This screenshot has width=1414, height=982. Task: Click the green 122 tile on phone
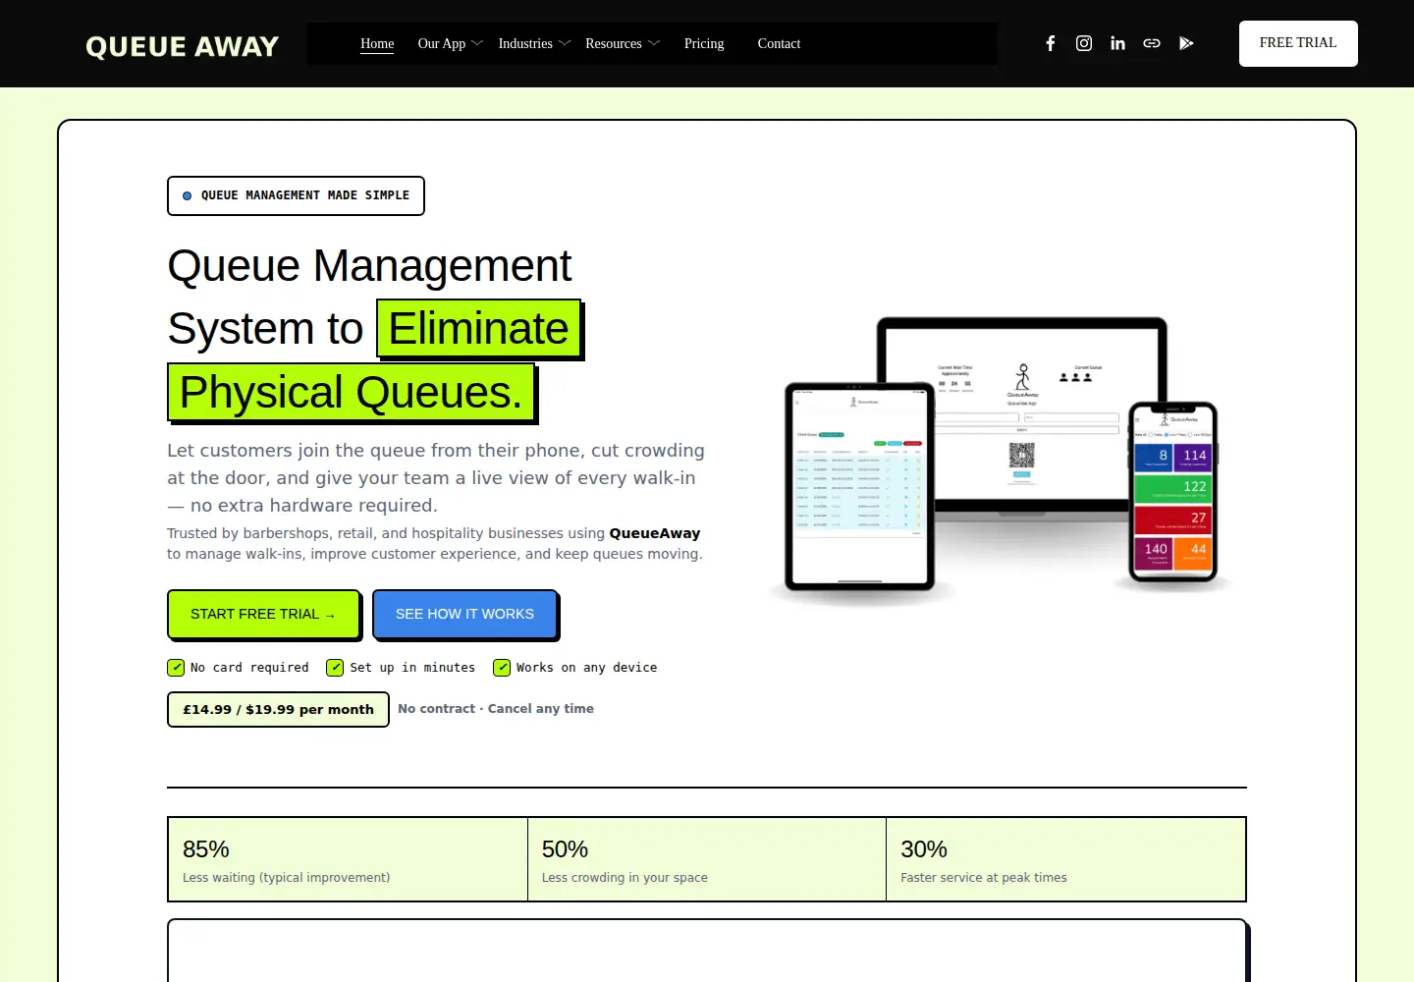(1173, 488)
